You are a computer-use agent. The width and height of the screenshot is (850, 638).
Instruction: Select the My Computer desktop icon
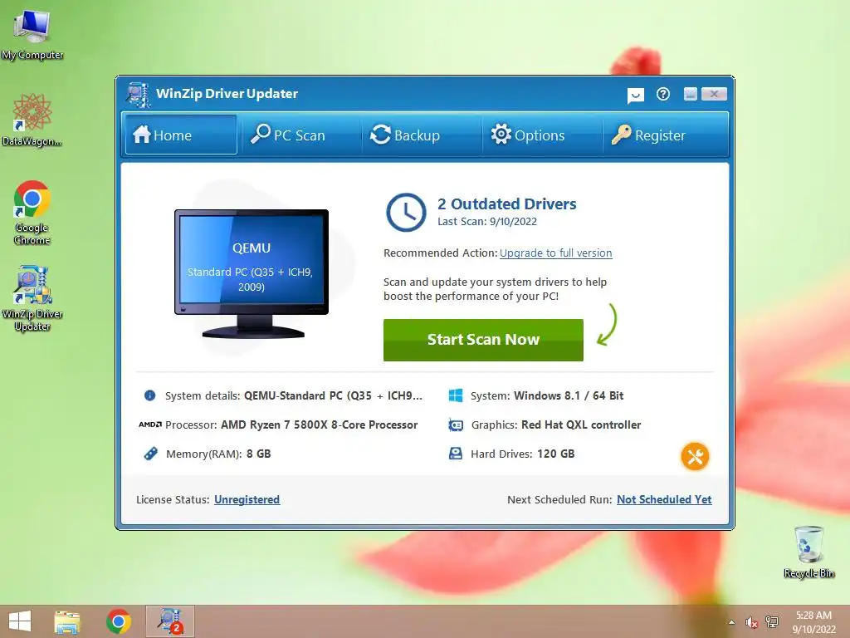point(32,35)
